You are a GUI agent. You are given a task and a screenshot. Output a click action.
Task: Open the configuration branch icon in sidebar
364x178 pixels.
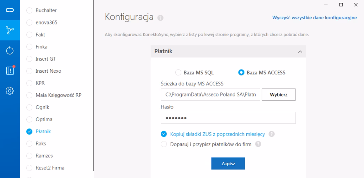(10, 30)
